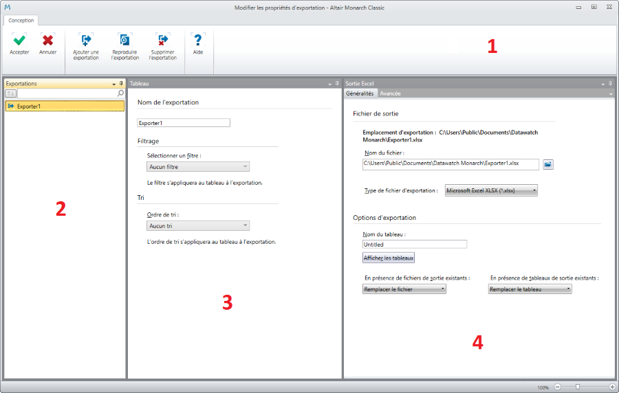Select Exporter1 in the Exportations list
Image resolution: width=619 pixels, height=393 pixels.
pyautogui.click(x=65, y=106)
